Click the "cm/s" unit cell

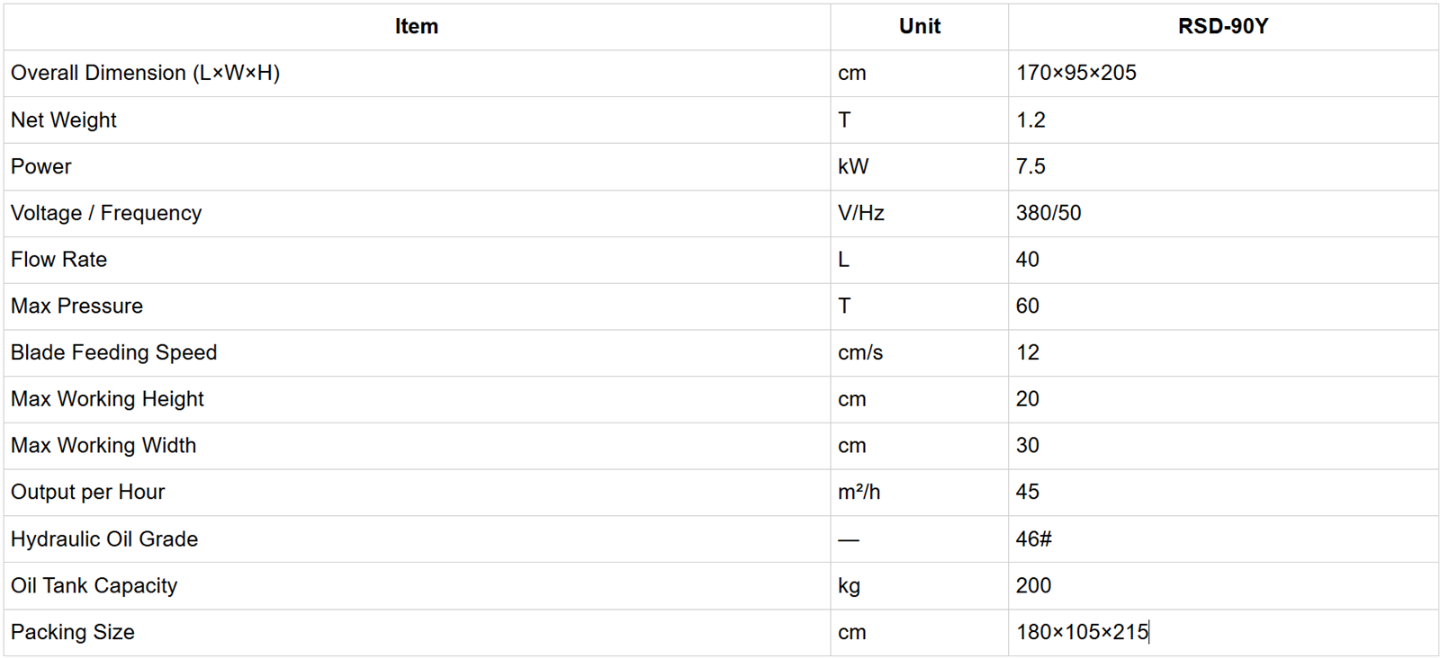click(x=860, y=353)
